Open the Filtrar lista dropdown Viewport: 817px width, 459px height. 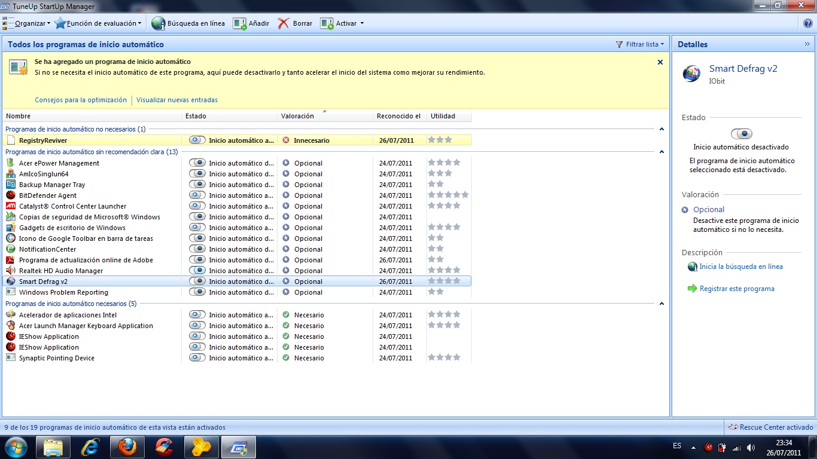click(662, 44)
